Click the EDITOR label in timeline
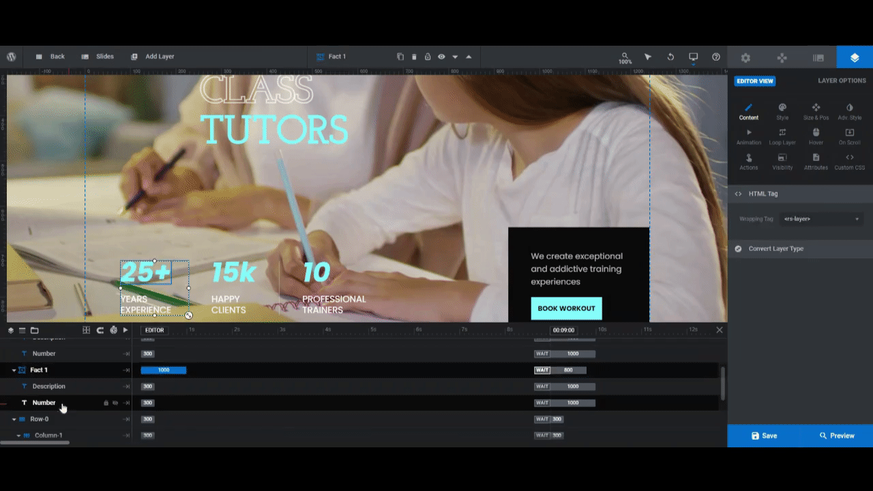 [x=154, y=330]
